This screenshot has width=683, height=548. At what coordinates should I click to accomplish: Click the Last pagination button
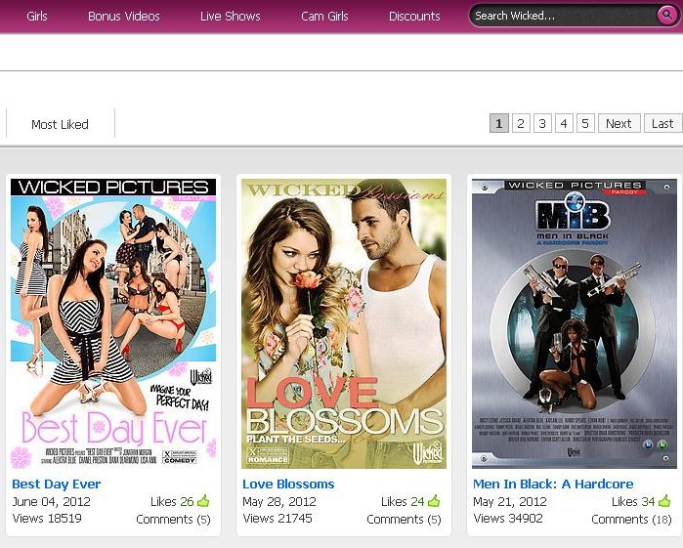662,123
